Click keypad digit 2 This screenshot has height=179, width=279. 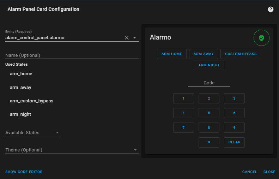(209, 98)
